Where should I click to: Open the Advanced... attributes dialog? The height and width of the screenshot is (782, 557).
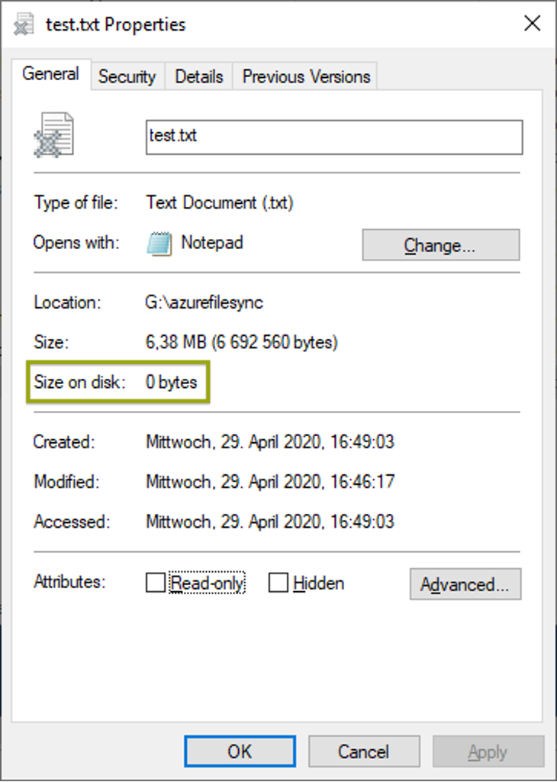tap(465, 584)
